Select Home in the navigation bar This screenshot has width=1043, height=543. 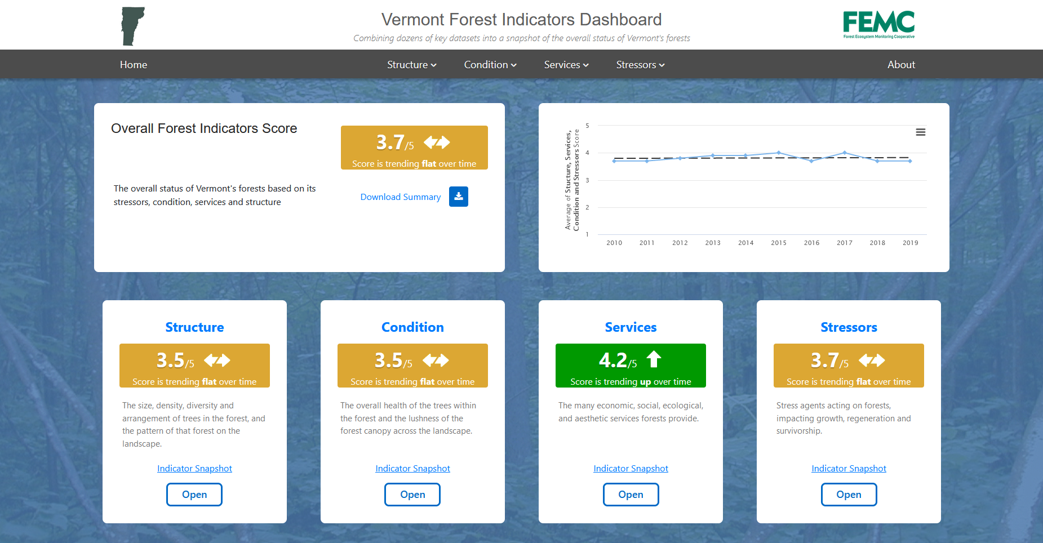[133, 64]
